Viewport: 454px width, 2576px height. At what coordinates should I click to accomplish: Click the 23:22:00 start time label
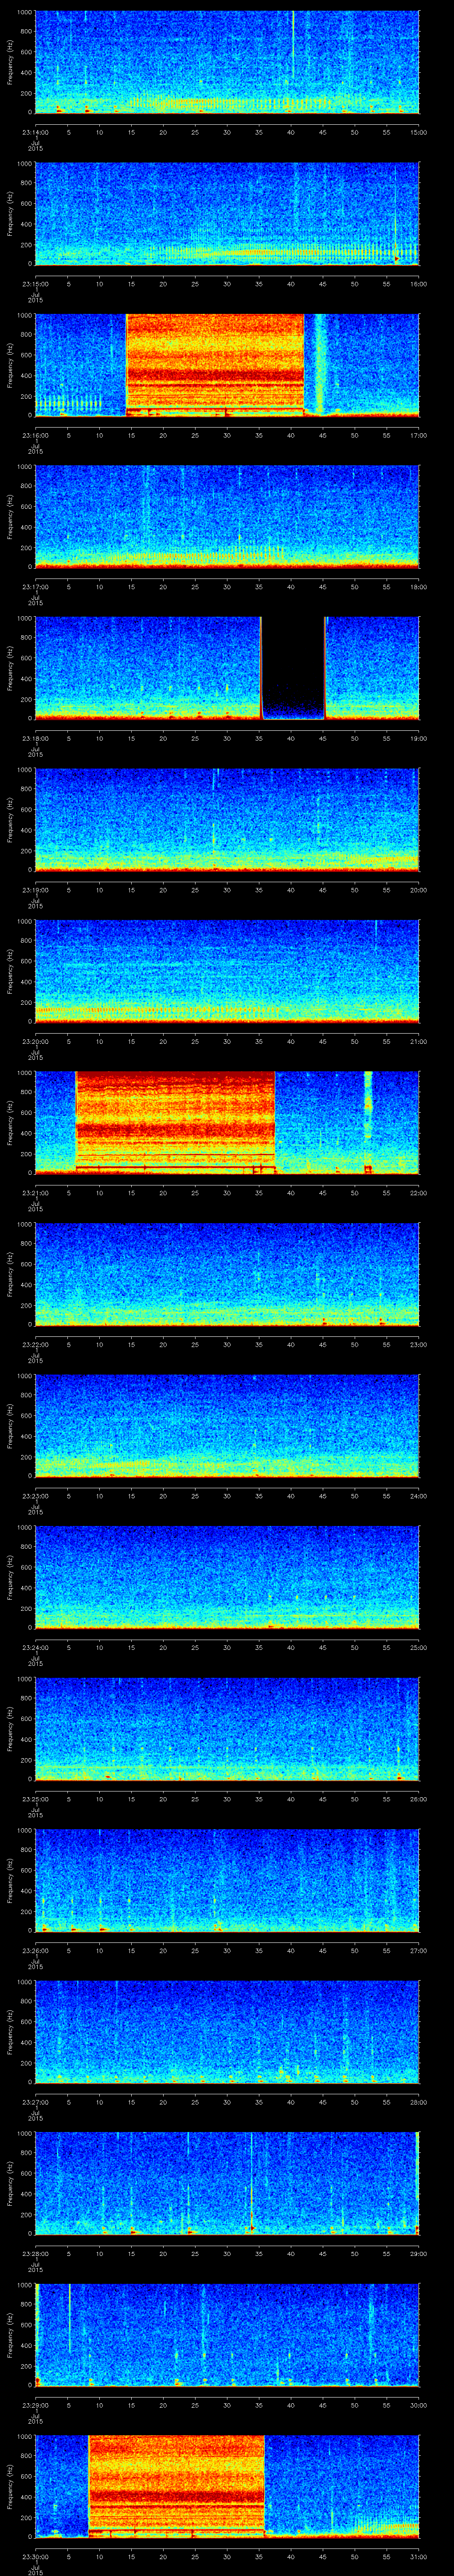coord(35,1344)
